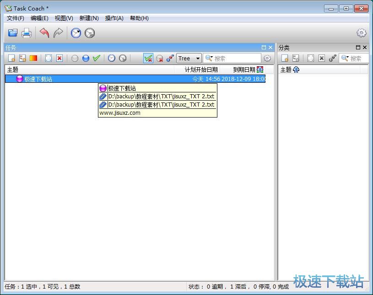Maximize the 任务 panel
The width and height of the screenshot is (373, 295).
pyautogui.click(x=264, y=47)
